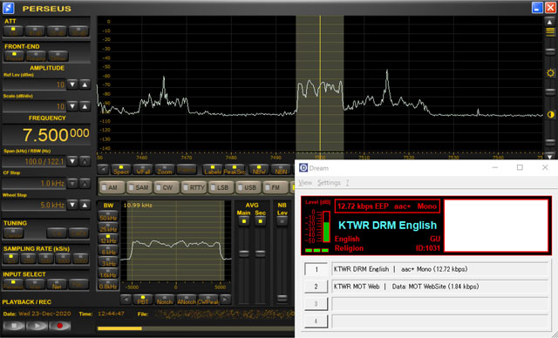Toggle the NBW noise blanker button
This screenshot has width=558, height=338.
(259, 170)
